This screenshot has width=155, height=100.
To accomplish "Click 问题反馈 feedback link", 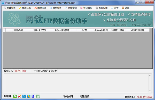I will 84,96.
